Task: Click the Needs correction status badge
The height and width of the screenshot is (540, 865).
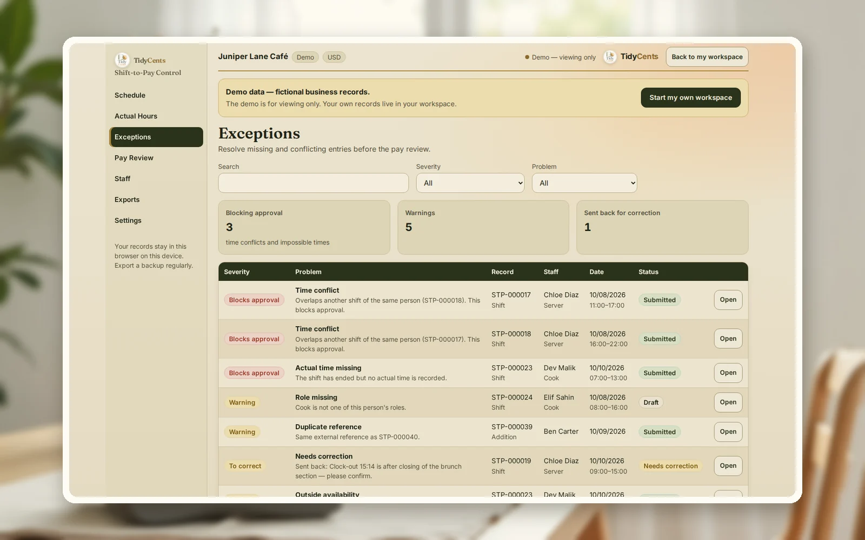Action: tap(670, 466)
